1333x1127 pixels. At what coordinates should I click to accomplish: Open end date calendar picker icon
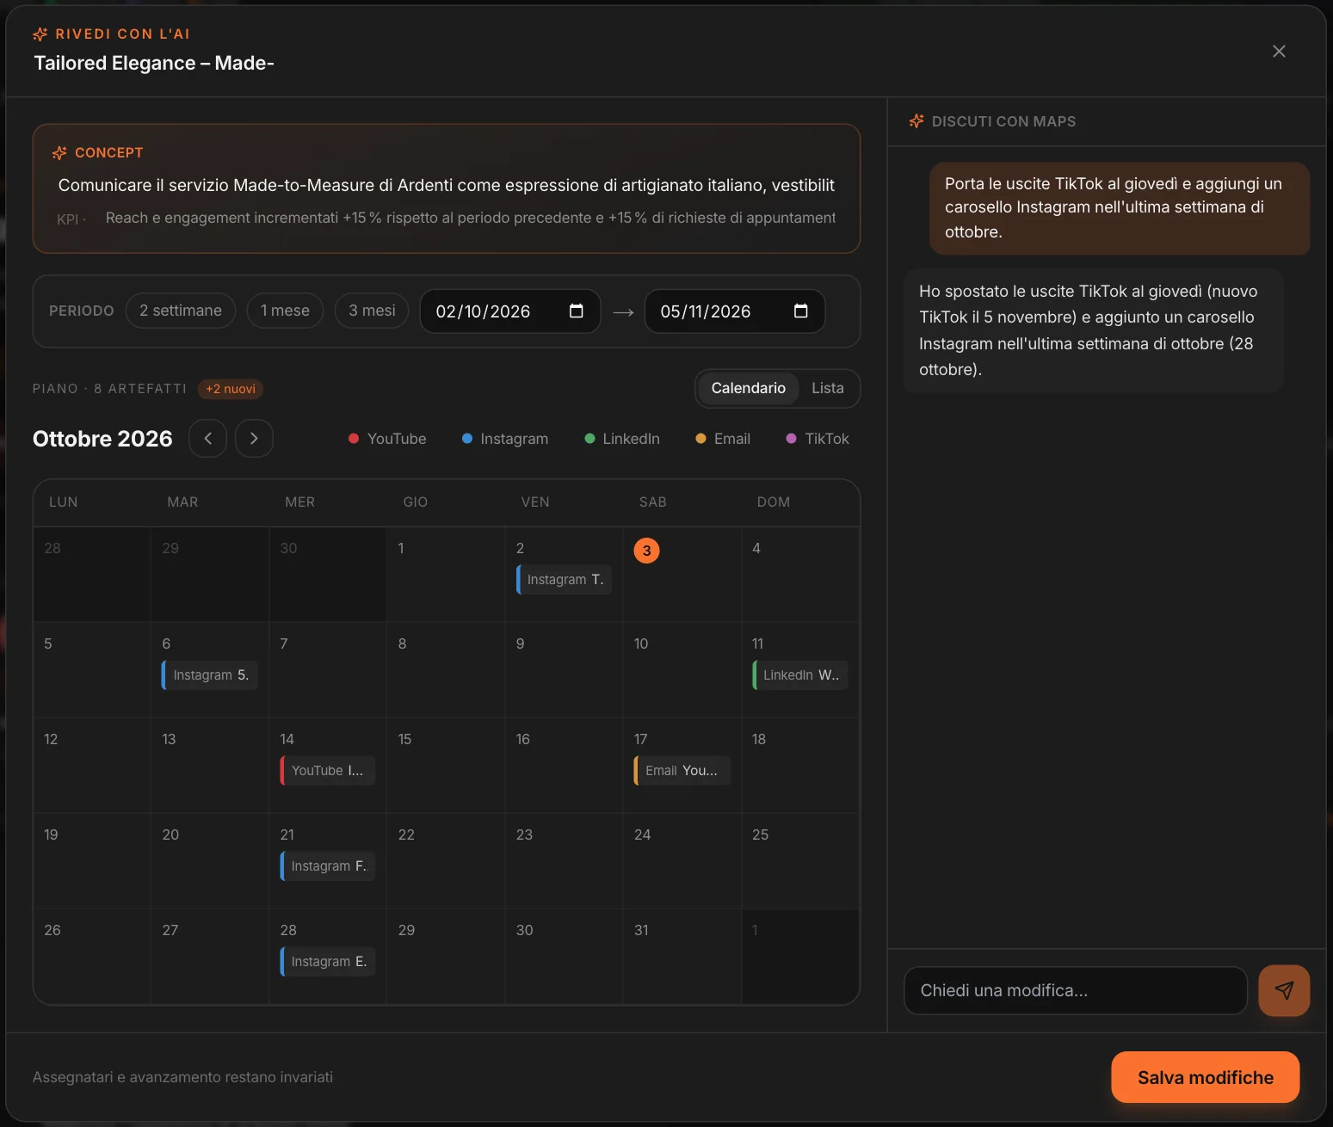click(x=800, y=311)
